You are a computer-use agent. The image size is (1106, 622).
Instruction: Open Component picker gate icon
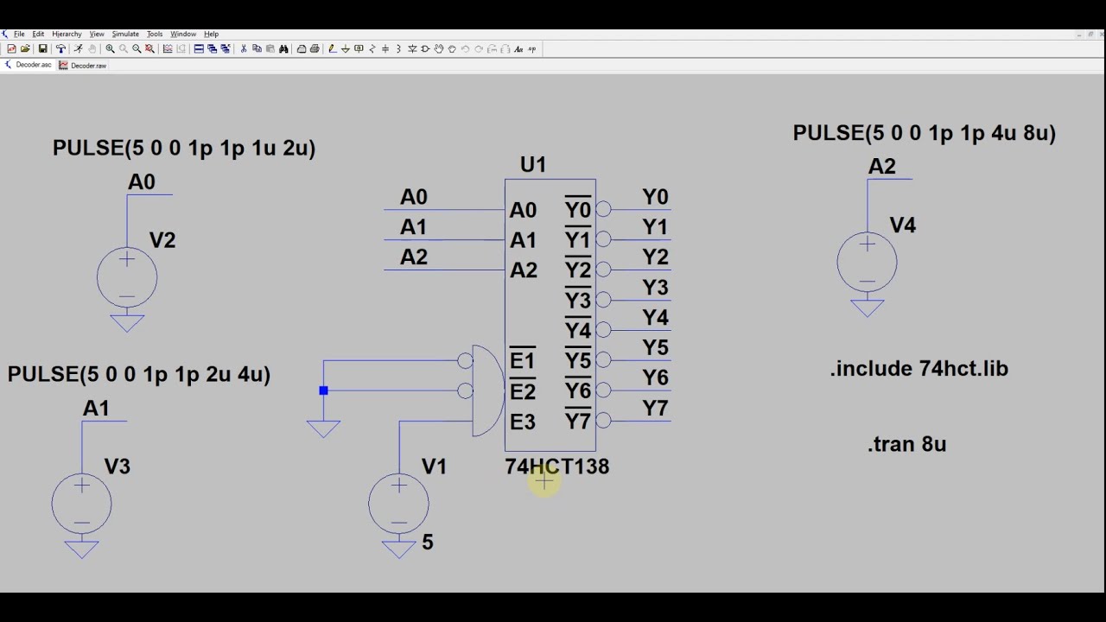425,49
